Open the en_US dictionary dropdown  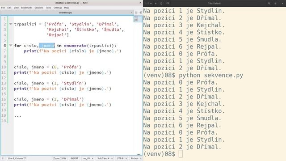[88, 158]
